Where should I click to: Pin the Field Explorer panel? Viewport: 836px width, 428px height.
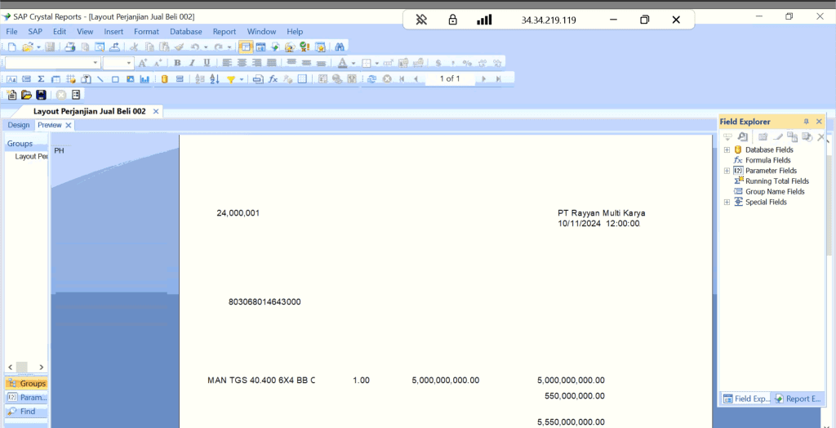(806, 122)
